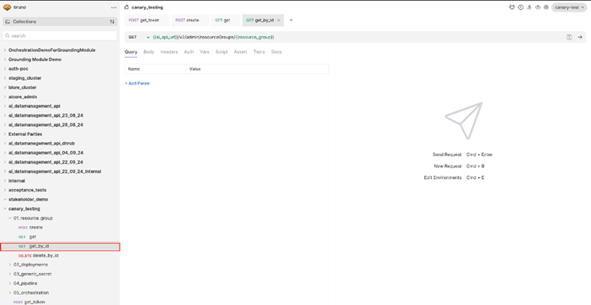The image size is (591, 305).
Task: Select the internal collection
Action: (17, 181)
